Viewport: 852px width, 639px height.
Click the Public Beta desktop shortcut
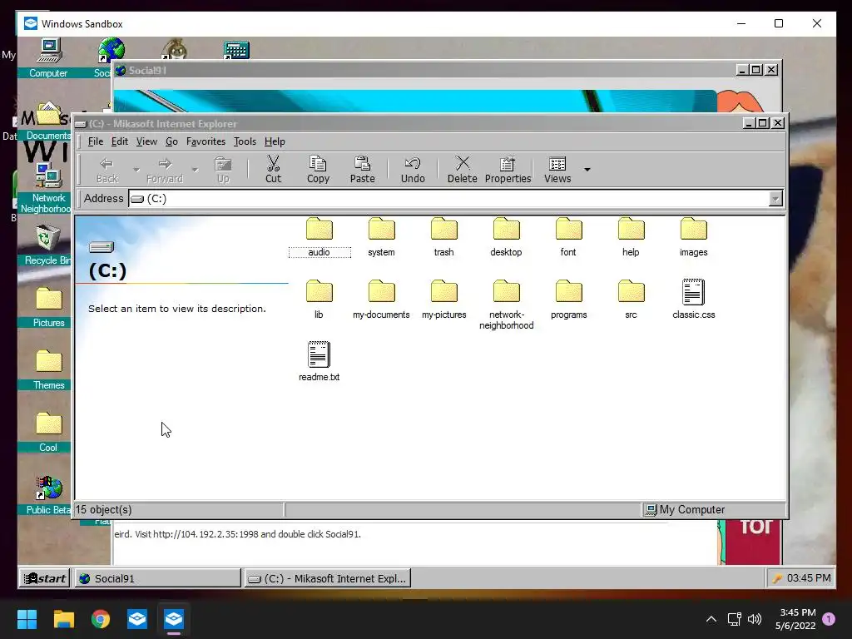point(48,495)
